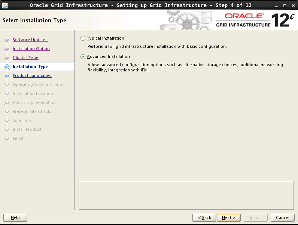Go to the Installation Option step
298x225 pixels.
pos(31,49)
